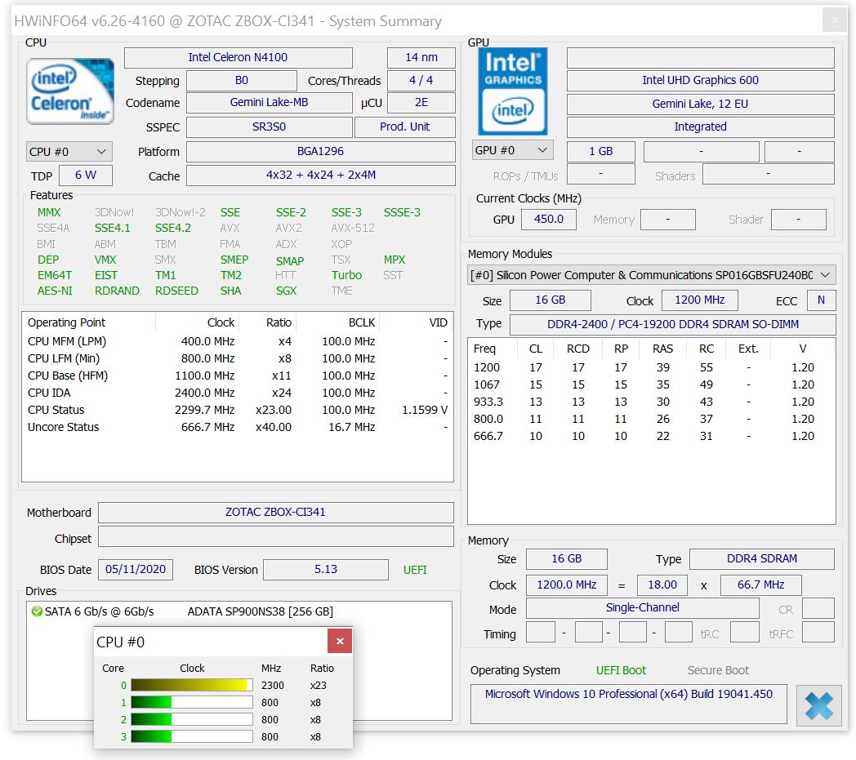This screenshot has height=760, width=856.
Task: Click the SSPEC SR3S0 field
Action: click(x=270, y=127)
